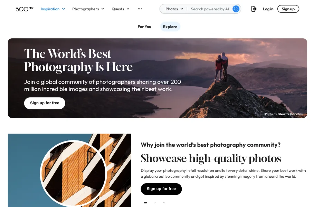This screenshot has width=315, height=207.
Task: Open the orange building photo thumbnail
Action: point(69,170)
